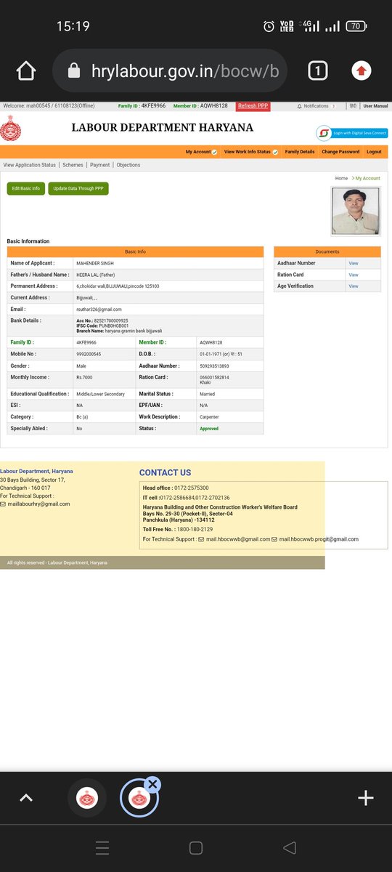The width and height of the screenshot is (392, 872).
Task: Open the Family Details menu item
Action: pos(300,152)
